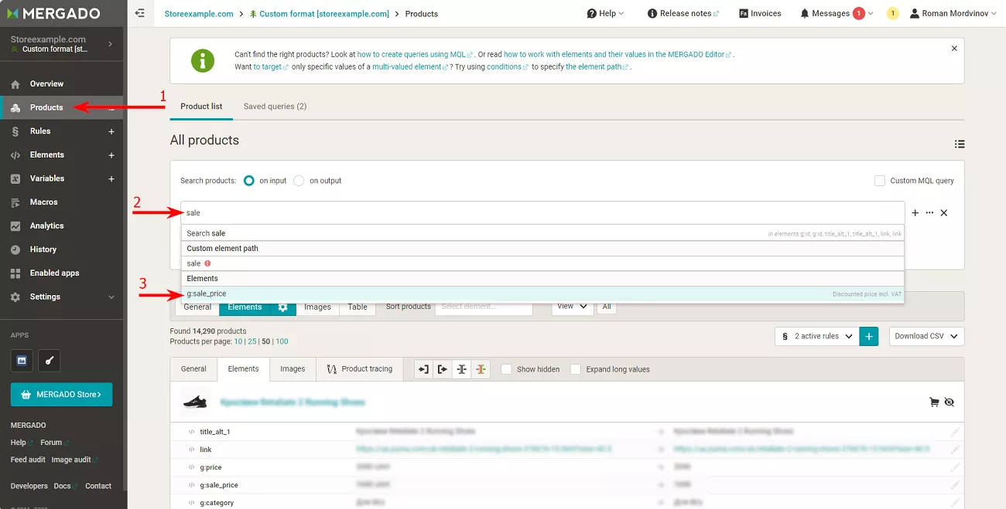Collapse the sidebar using the toggle icon

click(x=139, y=13)
